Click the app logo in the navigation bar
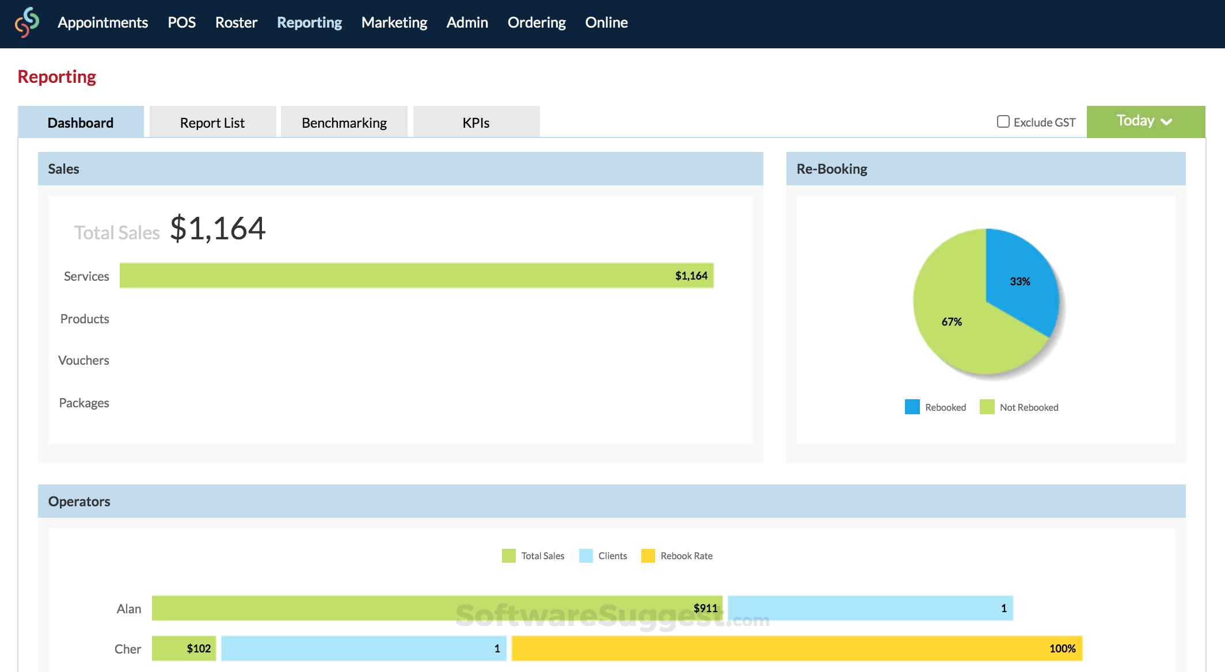The image size is (1225, 672). click(28, 23)
